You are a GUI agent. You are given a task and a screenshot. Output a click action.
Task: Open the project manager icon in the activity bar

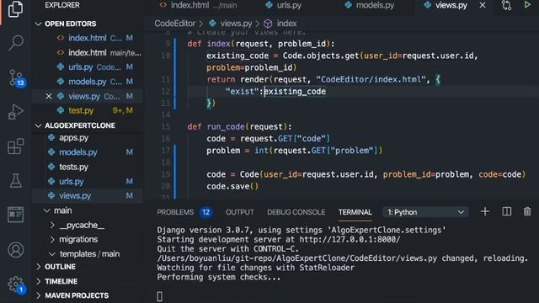[15, 215]
